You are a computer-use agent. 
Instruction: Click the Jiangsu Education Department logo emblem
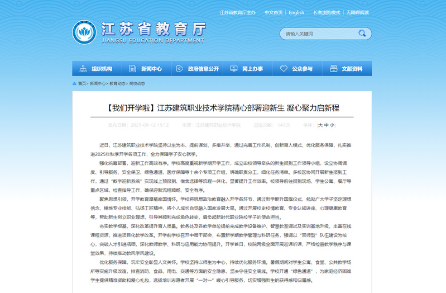pyautogui.click(x=84, y=32)
